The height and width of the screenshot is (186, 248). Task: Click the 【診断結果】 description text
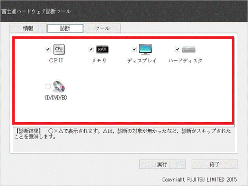pos(123,134)
